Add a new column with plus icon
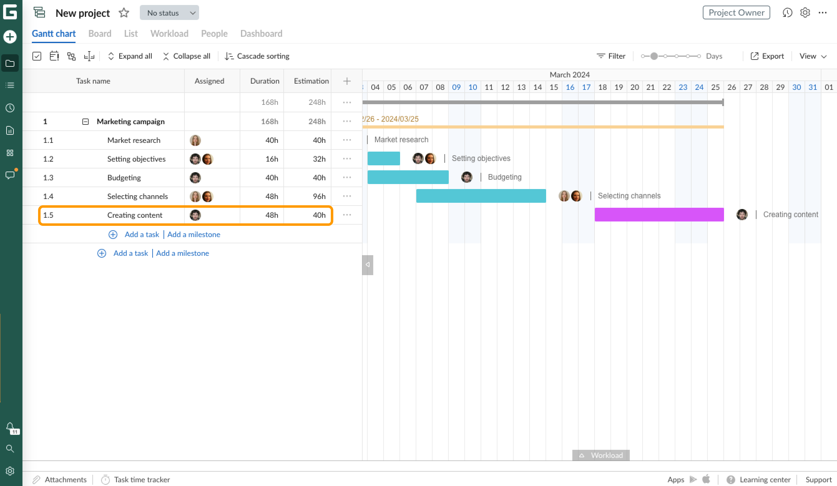837x486 pixels. (347, 81)
